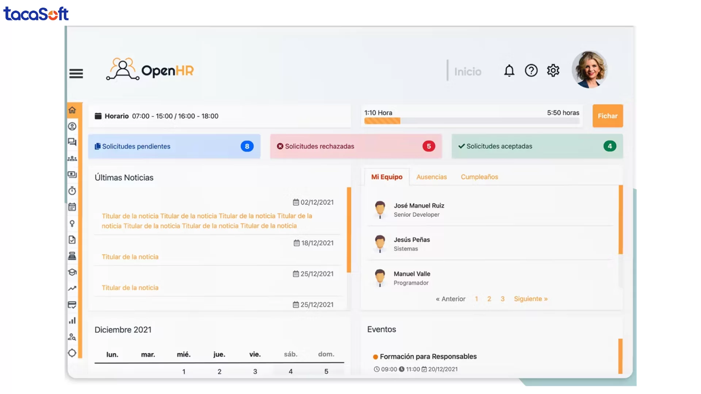Viewport: 701px width, 394px height.
Task: Click the calendar icon in sidebar
Action: pyautogui.click(x=72, y=207)
